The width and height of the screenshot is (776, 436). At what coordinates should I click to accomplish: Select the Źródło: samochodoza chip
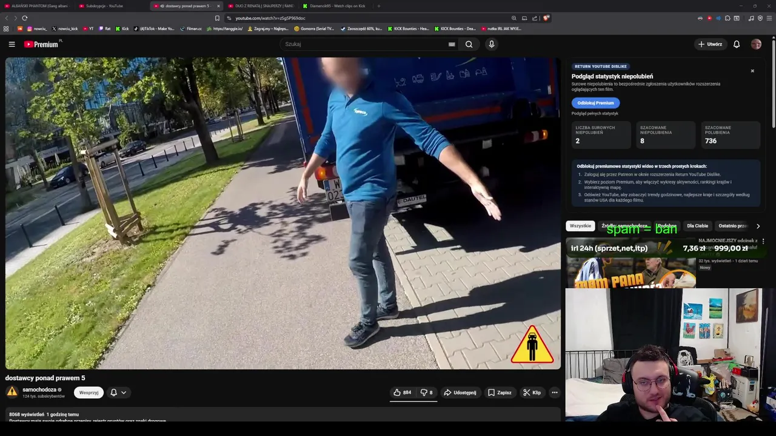[624, 226]
